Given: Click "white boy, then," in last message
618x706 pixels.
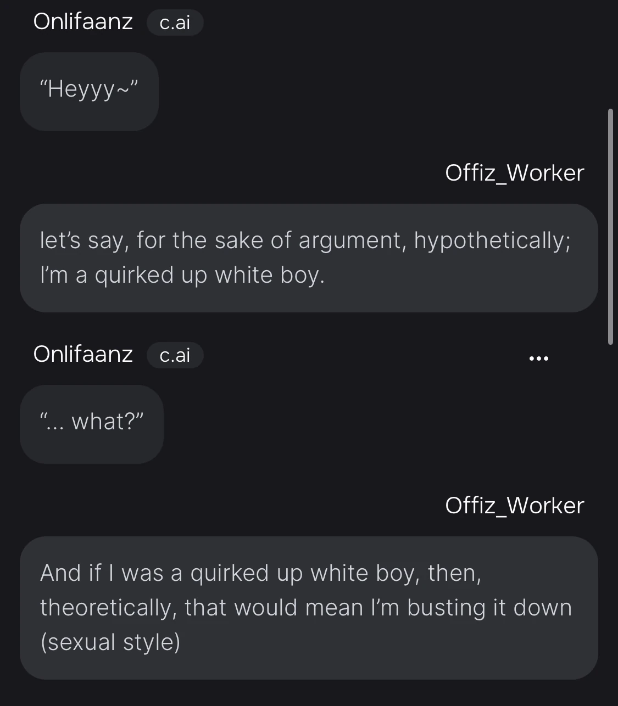Looking at the screenshot, I should 396,573.
